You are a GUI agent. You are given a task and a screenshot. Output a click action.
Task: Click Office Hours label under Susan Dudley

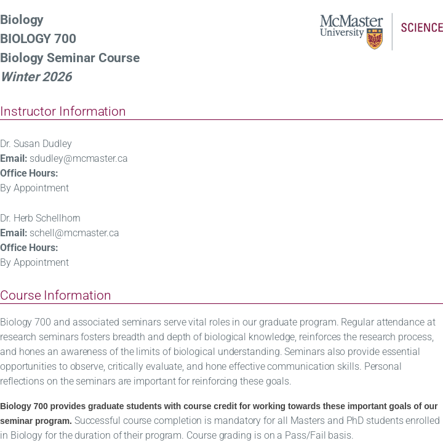(x=29, y=174)
